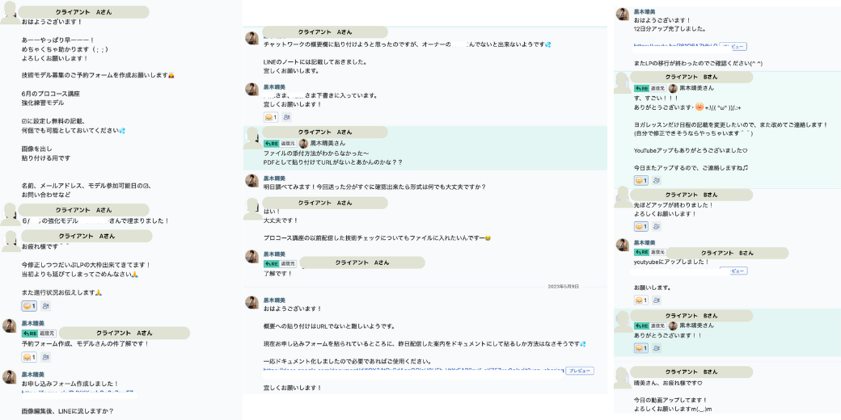Click reaction users icon under 先ほどアップが終わりました message
The height and width of the screenshot is (420, 841).
pyautogui.click(x=657, y=227)
